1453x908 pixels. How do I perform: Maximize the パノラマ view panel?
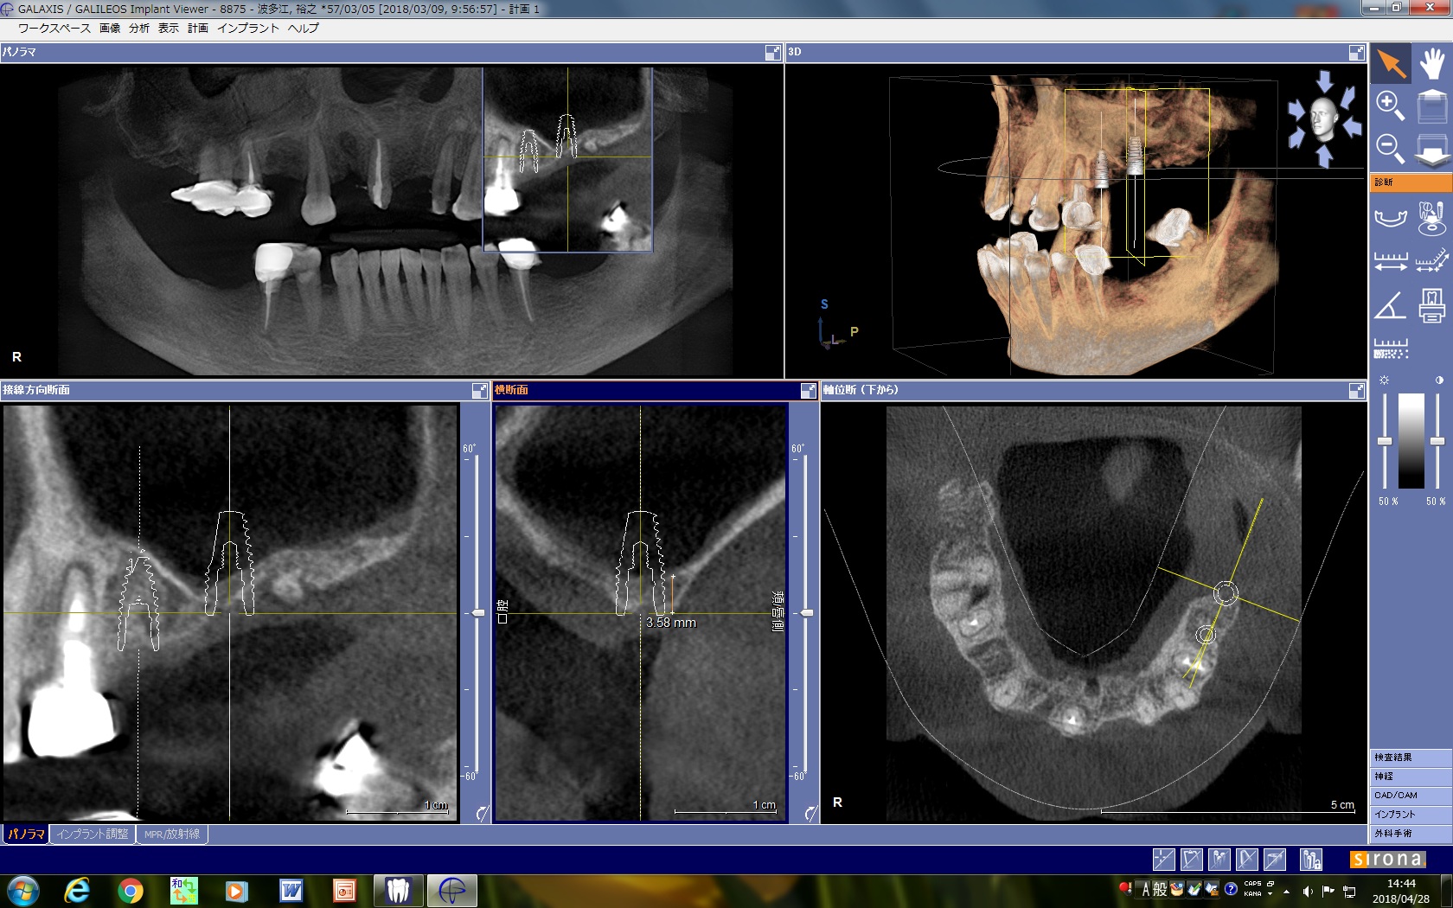click(772, 53)
